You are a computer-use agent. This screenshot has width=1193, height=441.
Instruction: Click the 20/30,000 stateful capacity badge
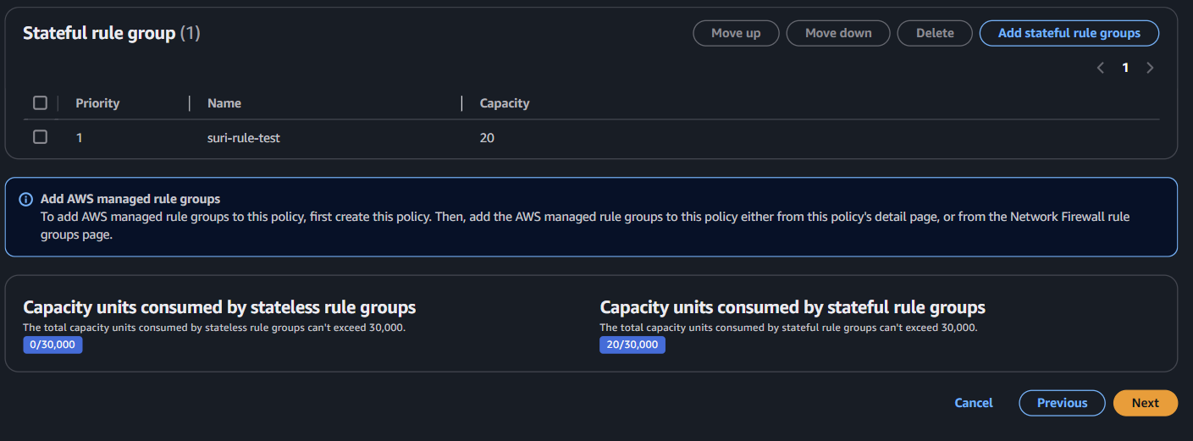[632, 345]
